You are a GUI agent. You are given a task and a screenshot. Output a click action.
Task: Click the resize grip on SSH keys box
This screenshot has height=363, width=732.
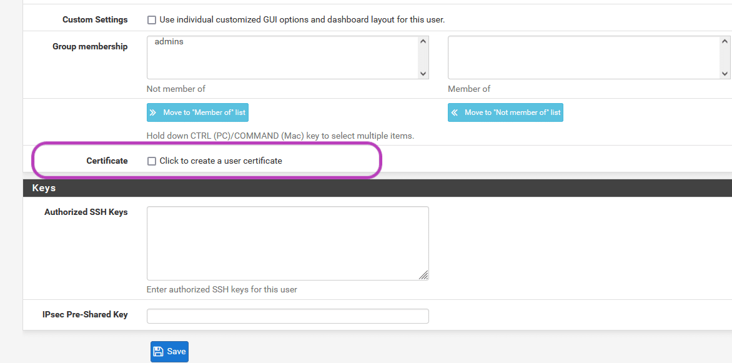tap(425, 275)
